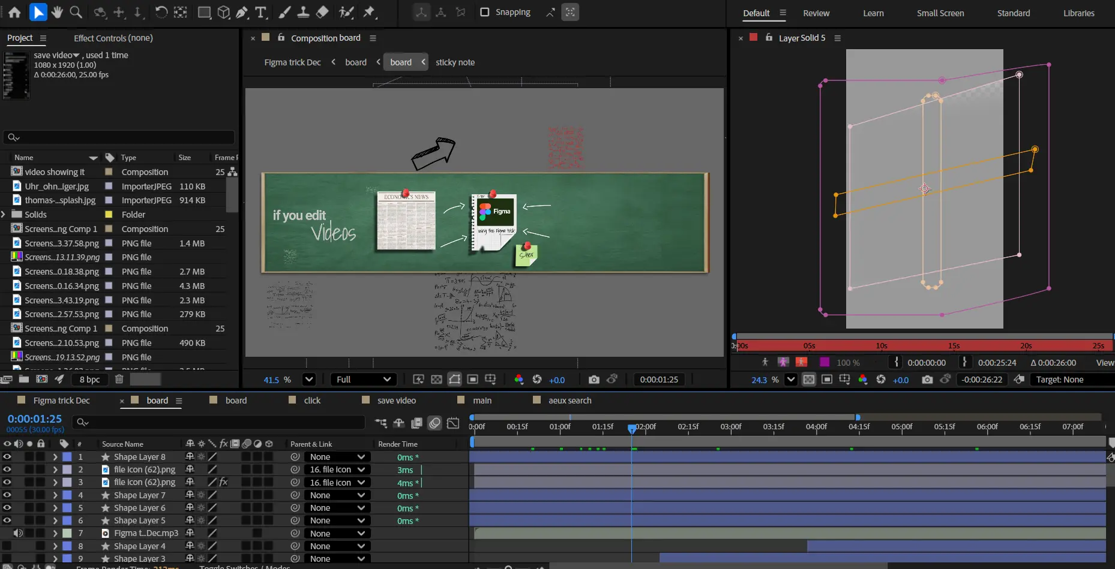Select the Zoom magnifier tool
The width and height of the screenshot is (1115, 569).
(x=76, y=12)
